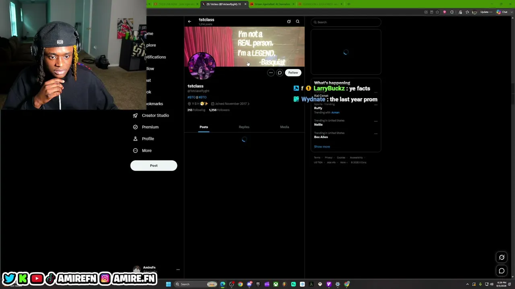Open the Basquiat quote banner image
The width and height of the screenshot is (515, 289).
[244, 47]
